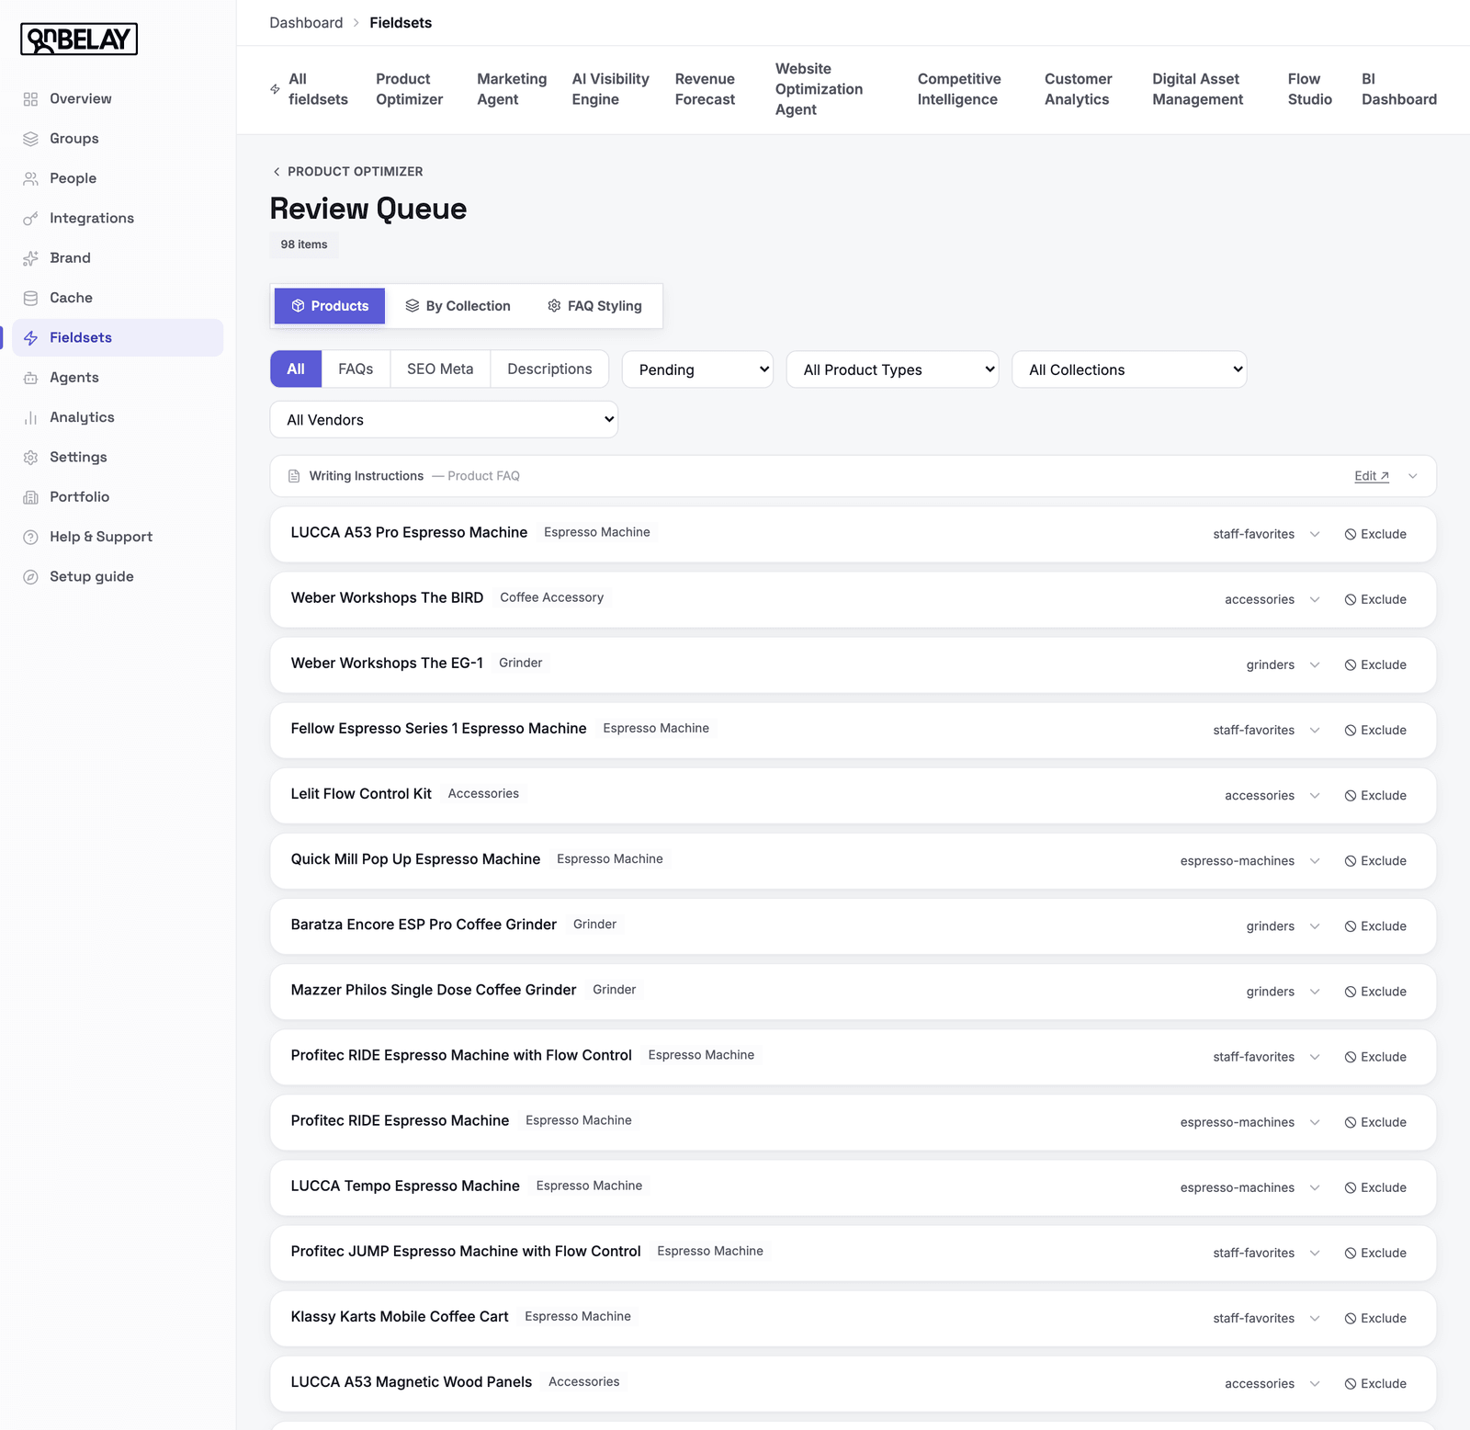The height and width of the screenshot is (1430, 1470).
Task: Click the Writing Instructions document icon
Action: [294, 476]
